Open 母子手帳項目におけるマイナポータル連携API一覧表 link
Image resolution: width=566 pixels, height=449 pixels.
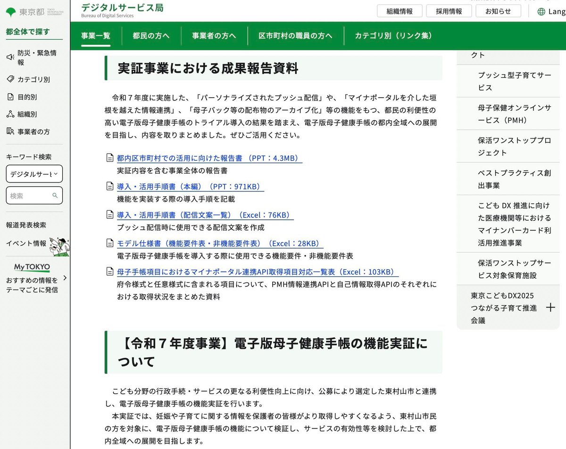click(x=258, y=272)
